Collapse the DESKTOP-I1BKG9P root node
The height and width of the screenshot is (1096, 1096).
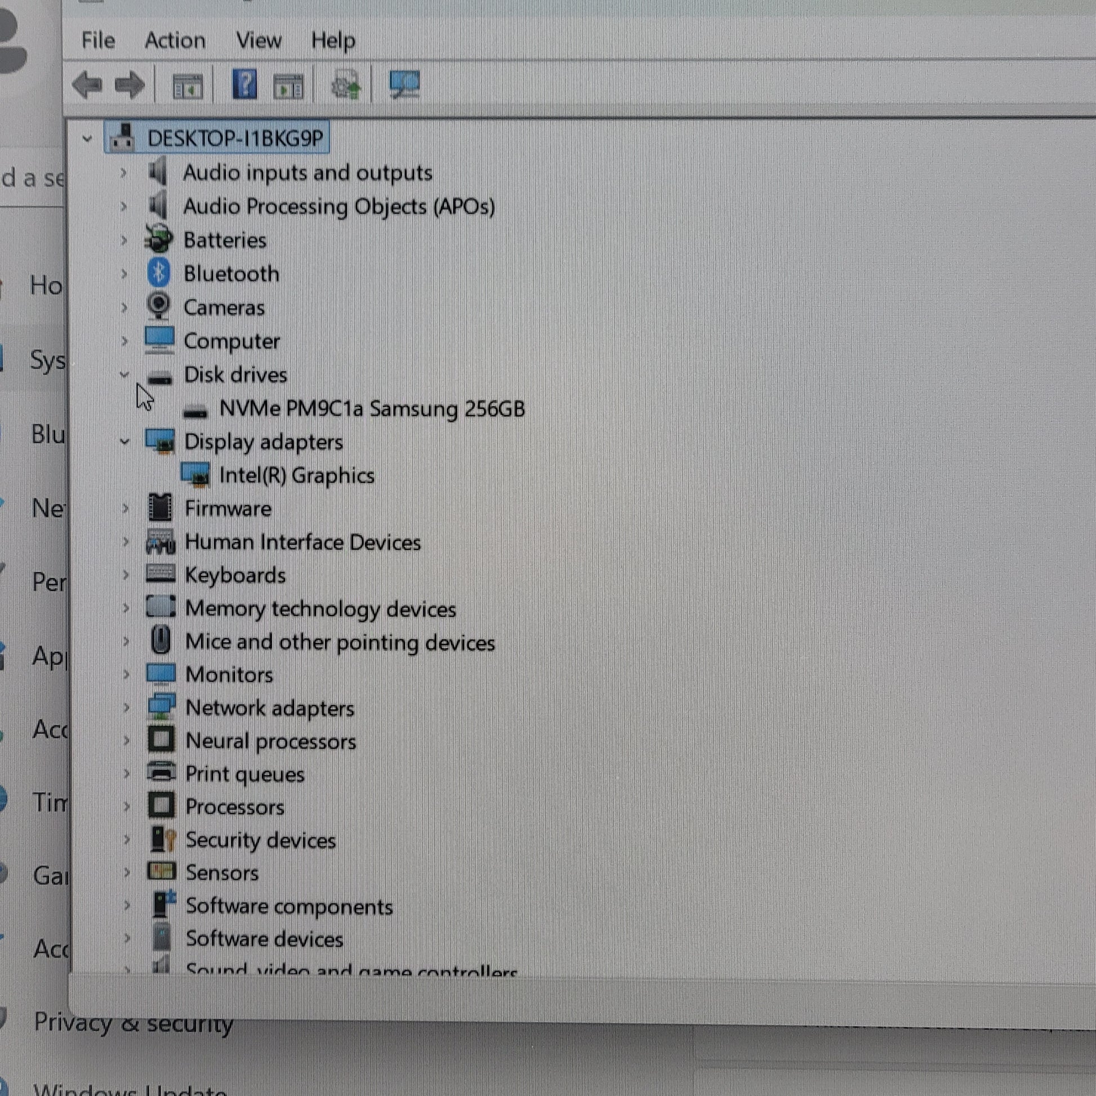pos(87,138)
